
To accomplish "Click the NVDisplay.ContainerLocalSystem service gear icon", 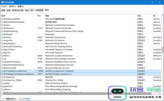I will click(x=2, y=74).
